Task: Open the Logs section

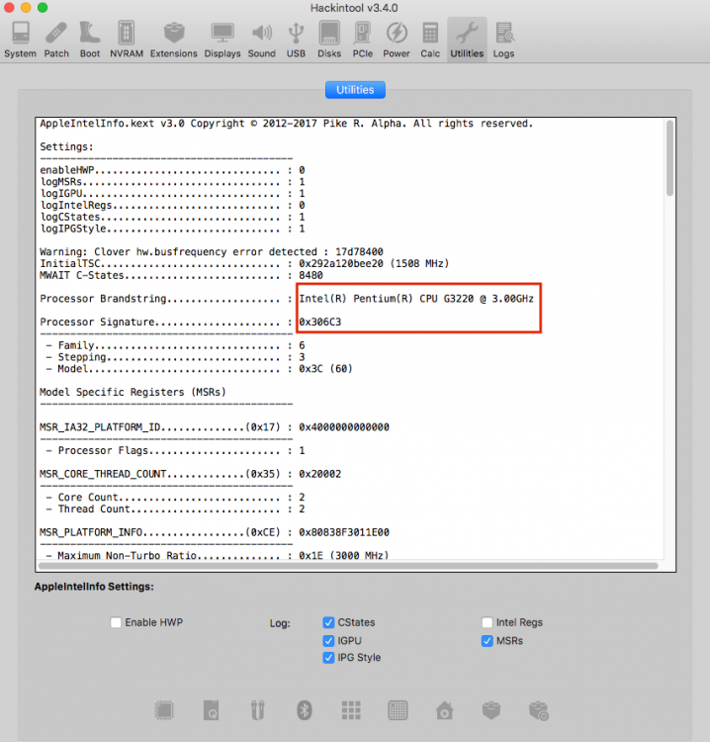Action: point(503,40)
